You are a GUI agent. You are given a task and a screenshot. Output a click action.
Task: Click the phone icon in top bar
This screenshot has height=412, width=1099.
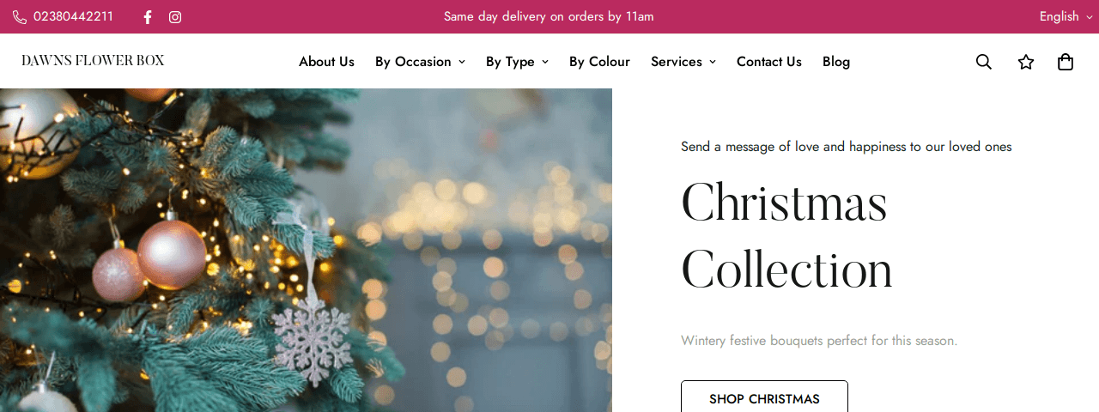20,17
